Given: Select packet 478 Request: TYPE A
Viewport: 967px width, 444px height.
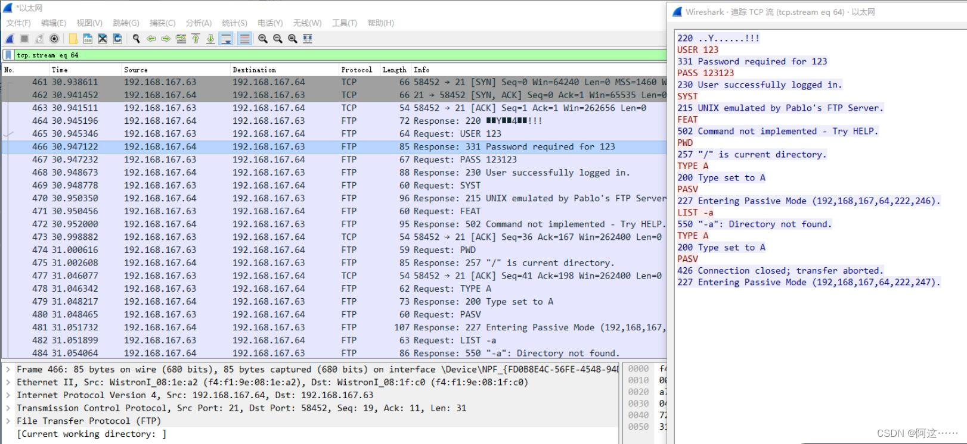Looking at the screenshot, I should click(334, 289).
